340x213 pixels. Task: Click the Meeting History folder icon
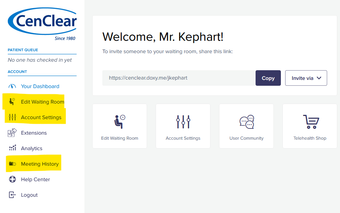click(x=12, y=164)
